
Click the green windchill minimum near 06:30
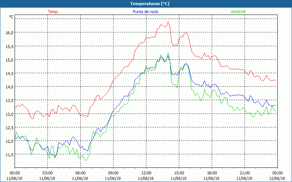pyautogui.click(x=86, y=161)
